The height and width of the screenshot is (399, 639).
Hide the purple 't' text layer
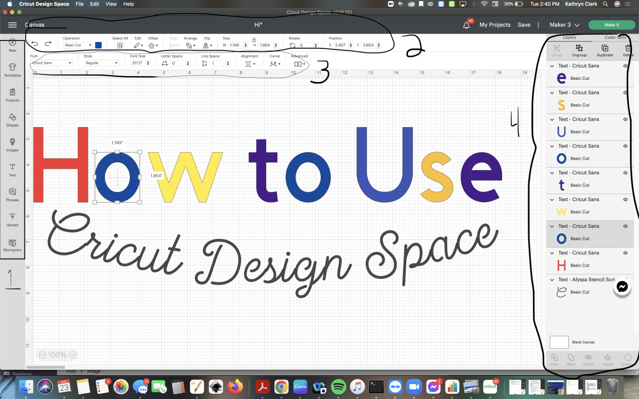(x=625, y=173)
